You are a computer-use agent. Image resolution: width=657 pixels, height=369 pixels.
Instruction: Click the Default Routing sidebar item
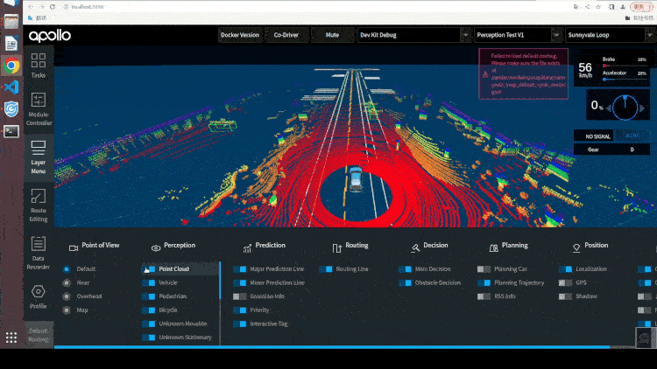(39, 335)
